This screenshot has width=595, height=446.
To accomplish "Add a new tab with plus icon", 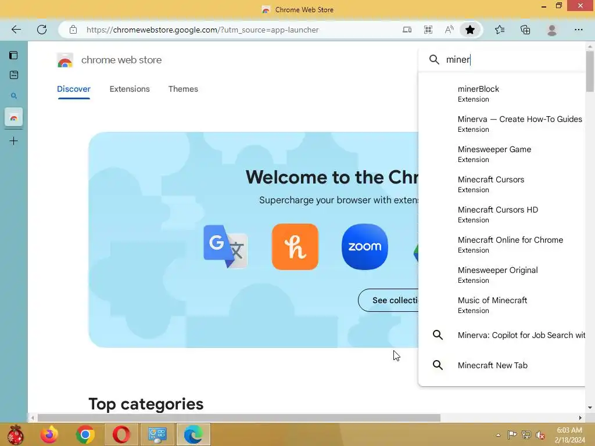I will click(x=14, y=141).
